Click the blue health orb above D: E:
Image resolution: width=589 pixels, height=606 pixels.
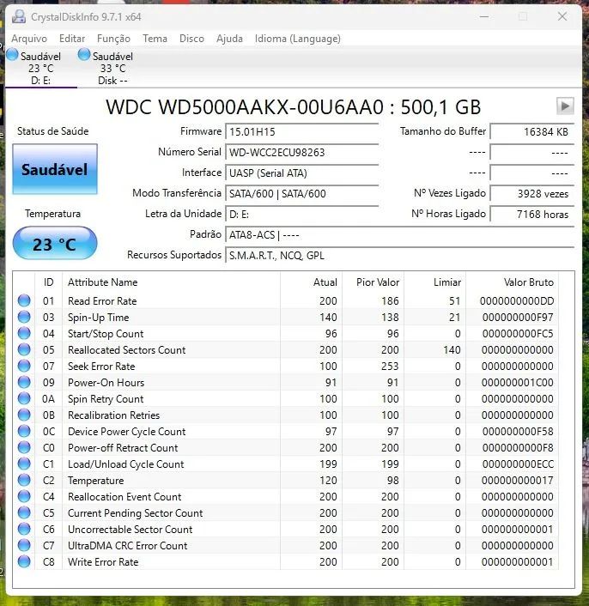[12, 54]
